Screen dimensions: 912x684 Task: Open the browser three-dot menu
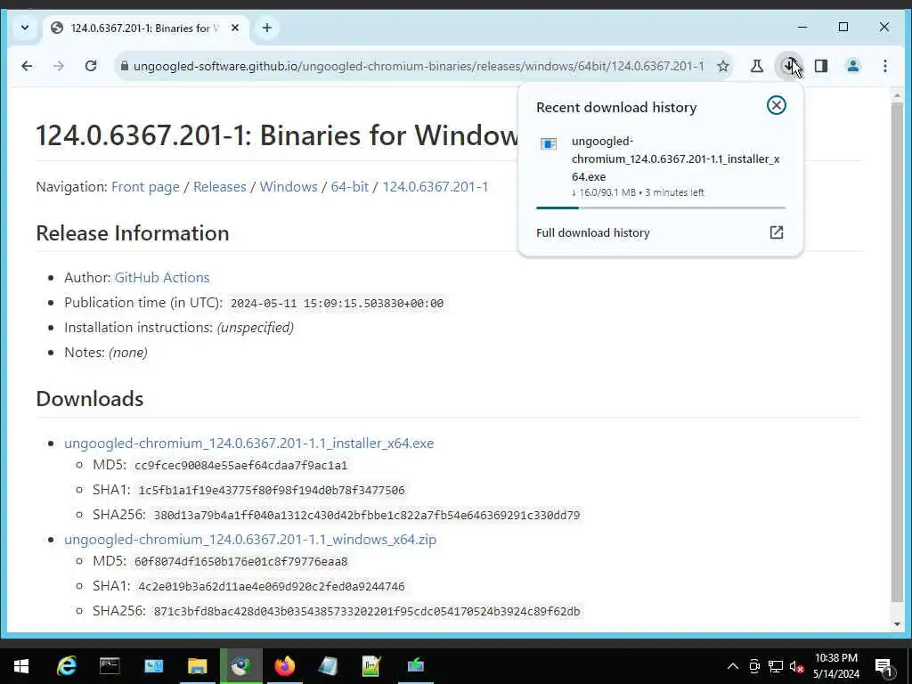point(884,66)
